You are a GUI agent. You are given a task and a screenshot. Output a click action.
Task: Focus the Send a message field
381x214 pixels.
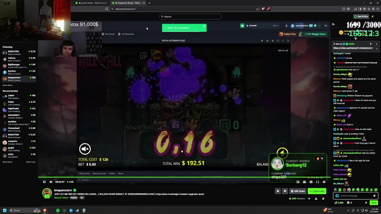[x=356, y=196]
